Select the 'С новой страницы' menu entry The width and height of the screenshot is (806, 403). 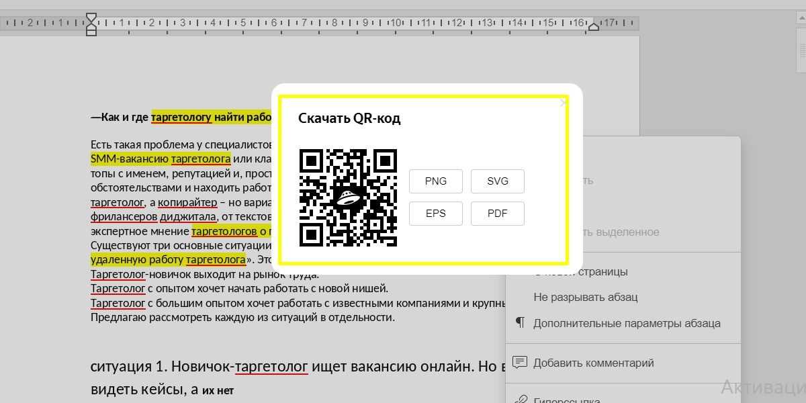(585, 272)
